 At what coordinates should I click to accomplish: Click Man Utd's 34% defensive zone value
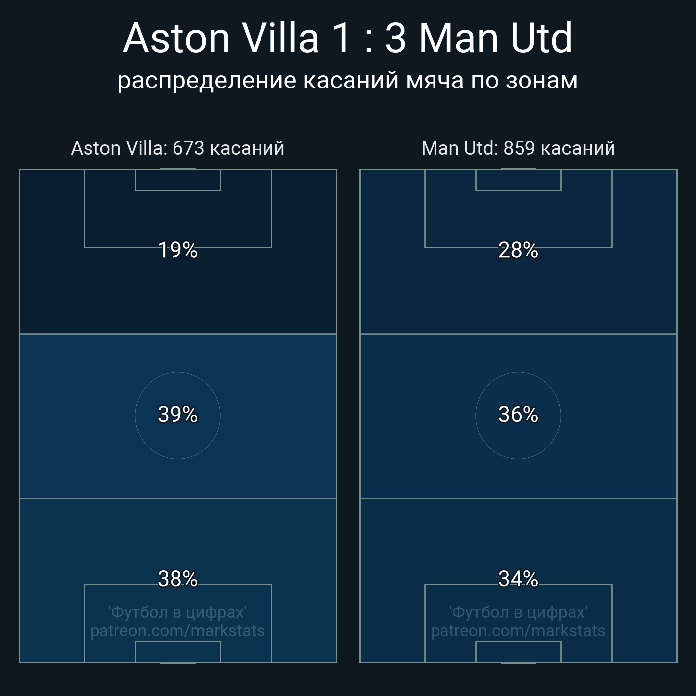coord(519,579)
